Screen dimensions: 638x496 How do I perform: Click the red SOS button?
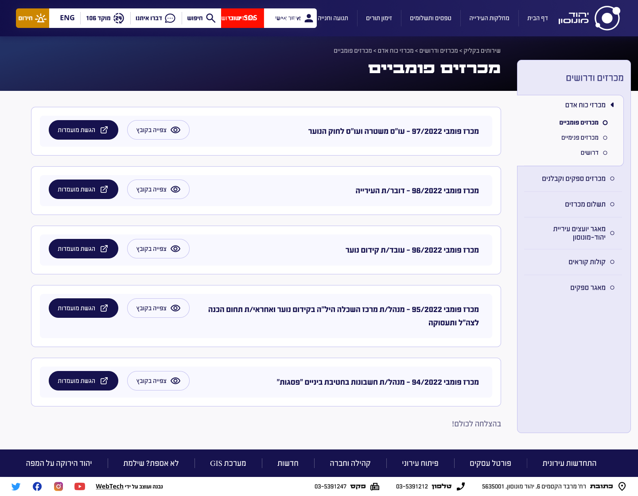tap(242, 18)
